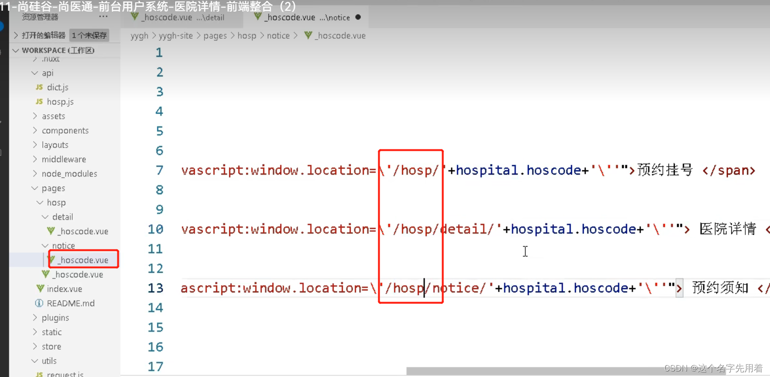The height and width of the screenshot is (377, 770).
Task: Expand the middleware folder
Action: pyautogui.click(x=34, y=159)
